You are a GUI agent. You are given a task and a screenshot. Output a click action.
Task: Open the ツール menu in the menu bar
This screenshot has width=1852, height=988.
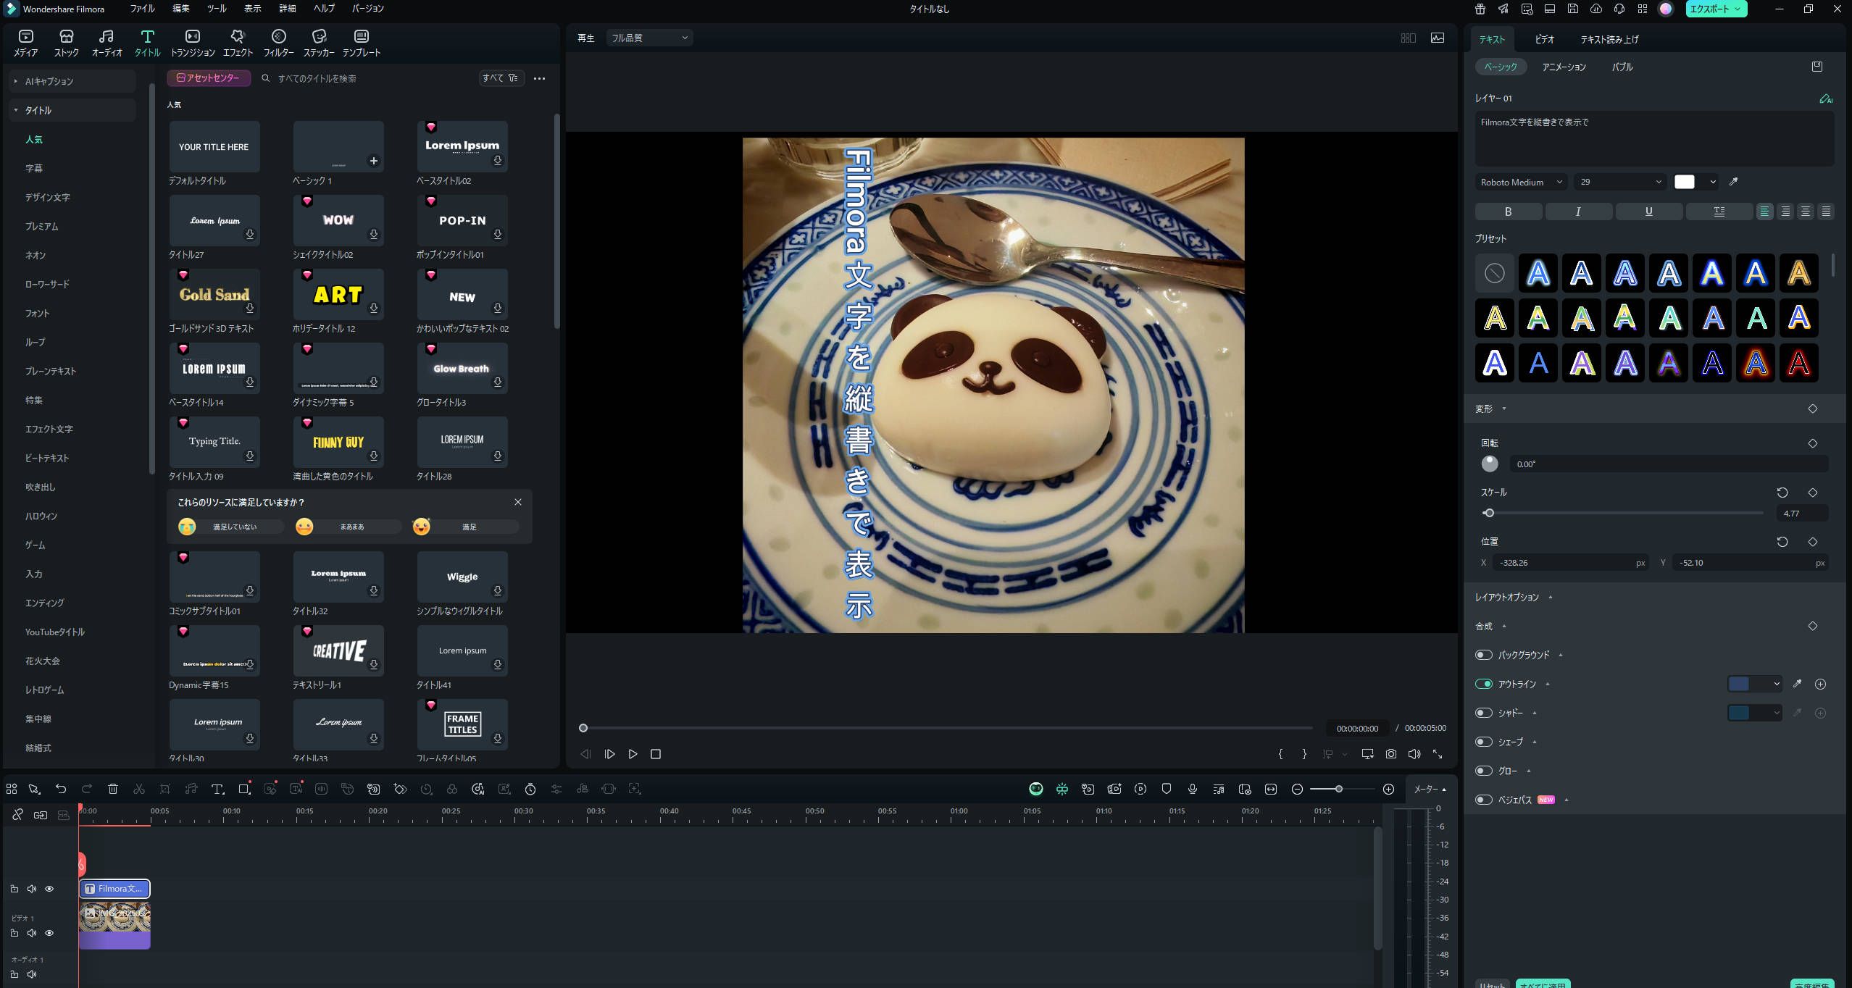(x=216, y=9)
